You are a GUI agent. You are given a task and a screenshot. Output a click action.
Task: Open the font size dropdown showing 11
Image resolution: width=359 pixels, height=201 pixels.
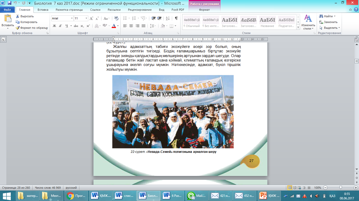[86, 18]
